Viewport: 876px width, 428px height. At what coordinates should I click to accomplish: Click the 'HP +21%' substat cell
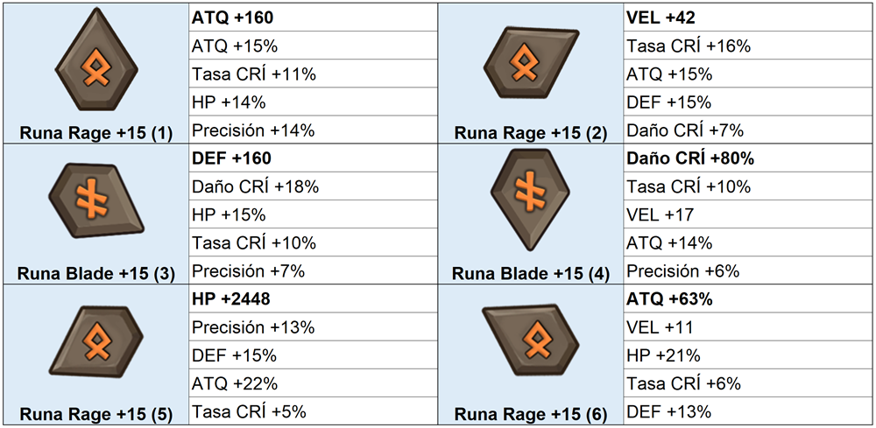pyautogui.click(x=747, y=354)
